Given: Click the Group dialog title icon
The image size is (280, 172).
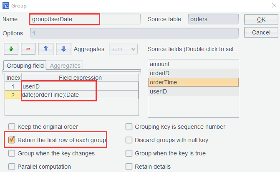Looking at the screenshot, I should tap(6, 6).
